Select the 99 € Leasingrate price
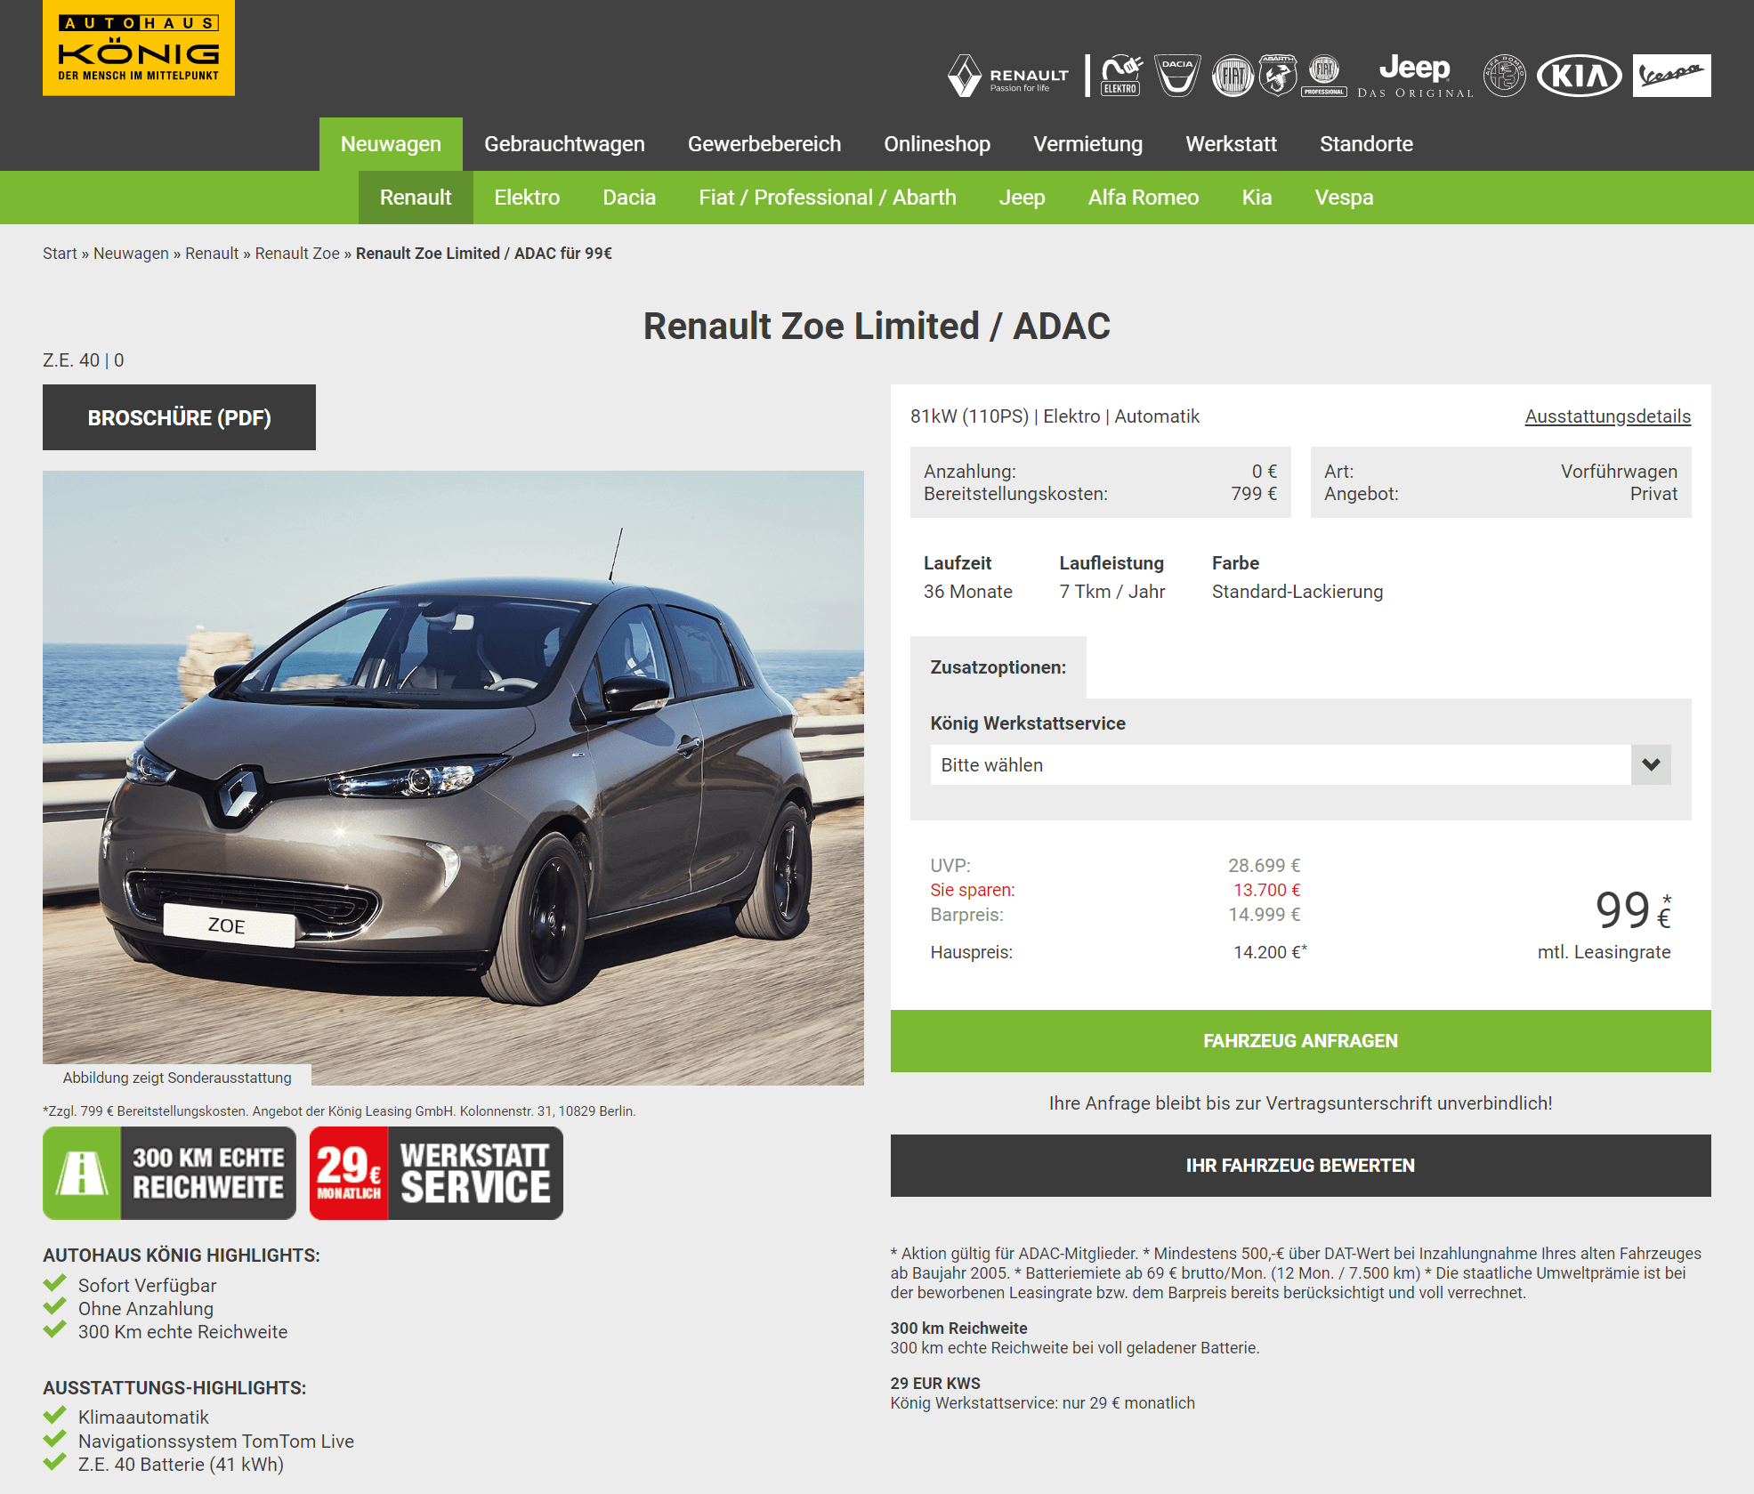Screen dimensions: 1754x1494 click(x=1633, y=910)
